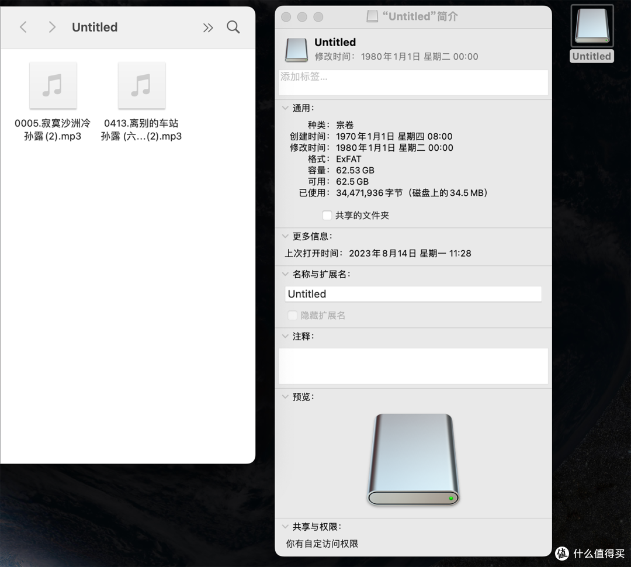The height and width of the screenshot is (567, 631).
Task: Click the 0005.寂寞沙洲冷 file name label
Action: coord(53,130)
